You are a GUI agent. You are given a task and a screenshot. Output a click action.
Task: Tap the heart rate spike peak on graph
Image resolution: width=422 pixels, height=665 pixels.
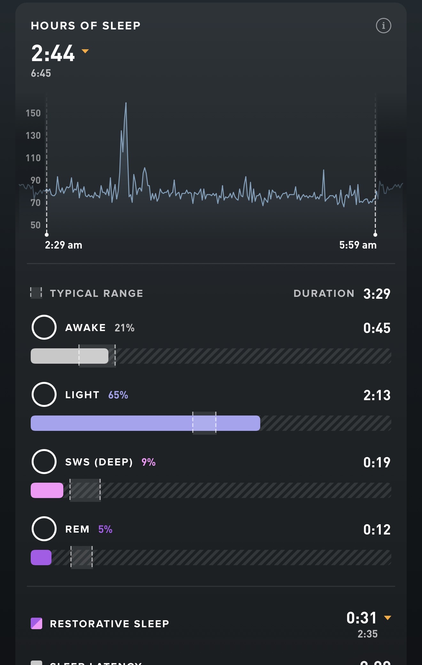126,103
